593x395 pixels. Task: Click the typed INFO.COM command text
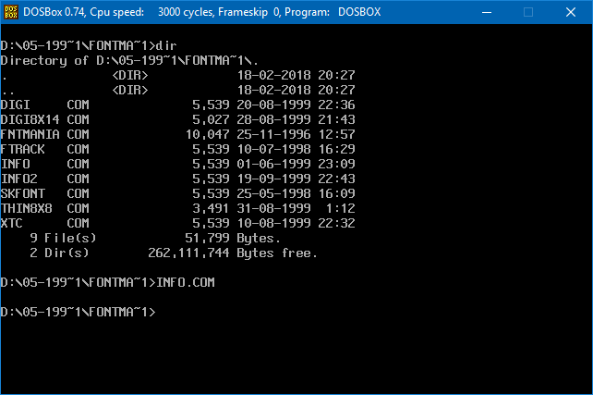(188, 282)
